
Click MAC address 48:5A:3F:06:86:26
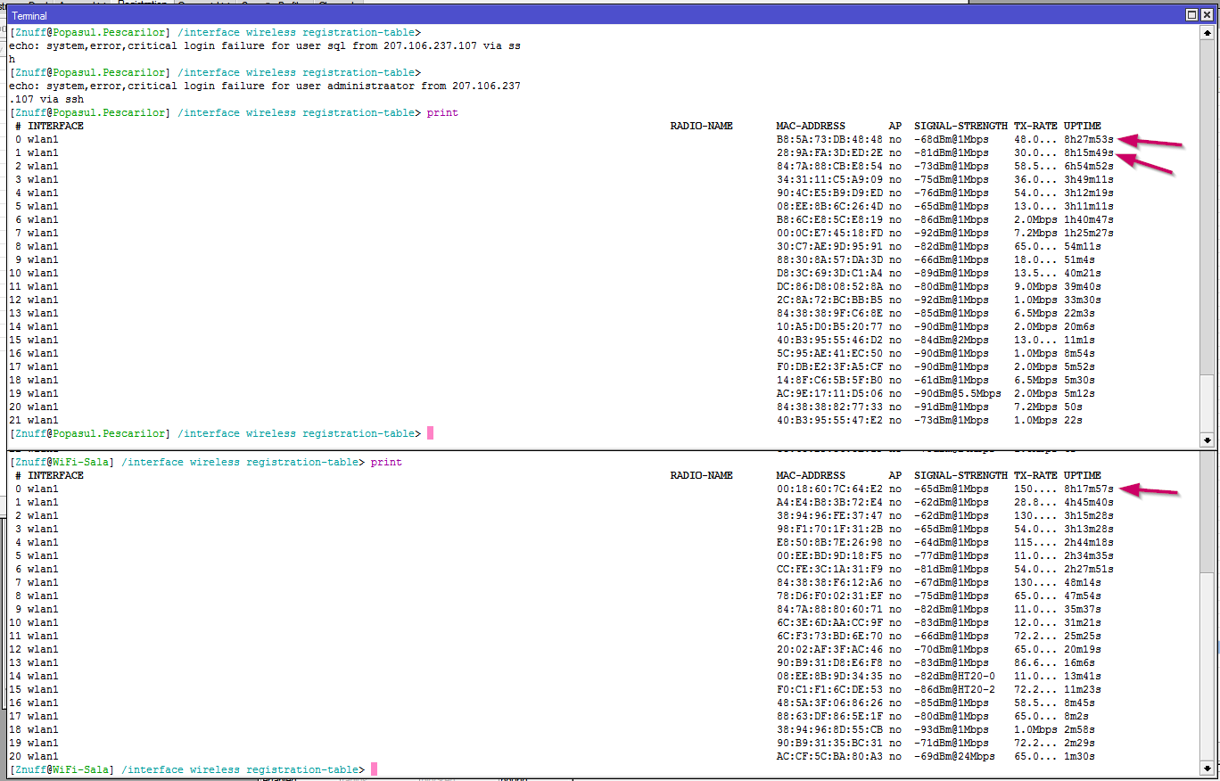click(x=829, y=703)
